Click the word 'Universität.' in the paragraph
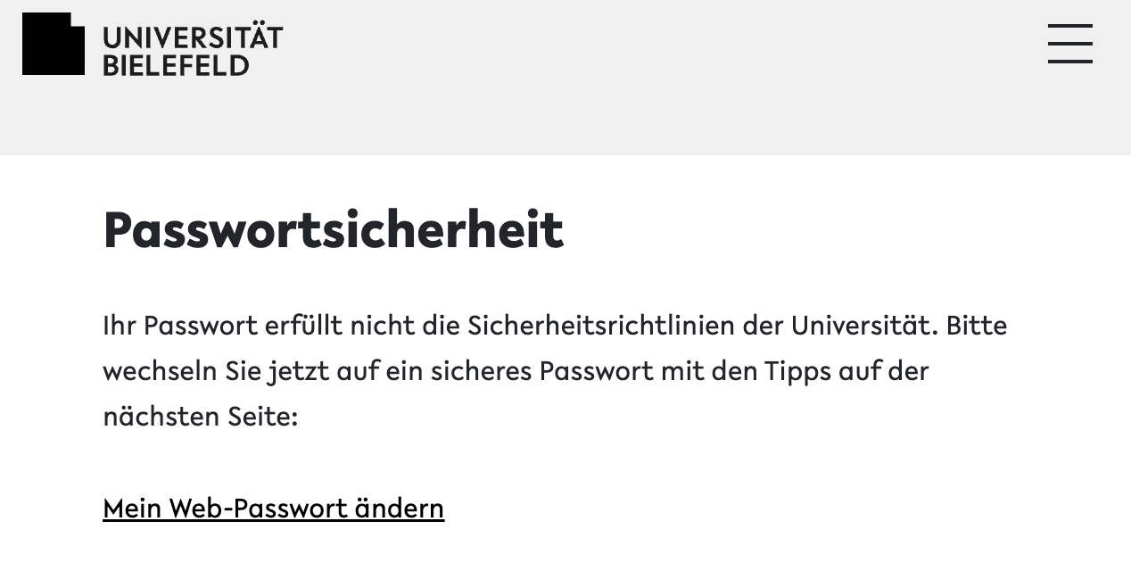Image resolution: width=1131 pixels, height=571 pixels. (x=864, y=326)
